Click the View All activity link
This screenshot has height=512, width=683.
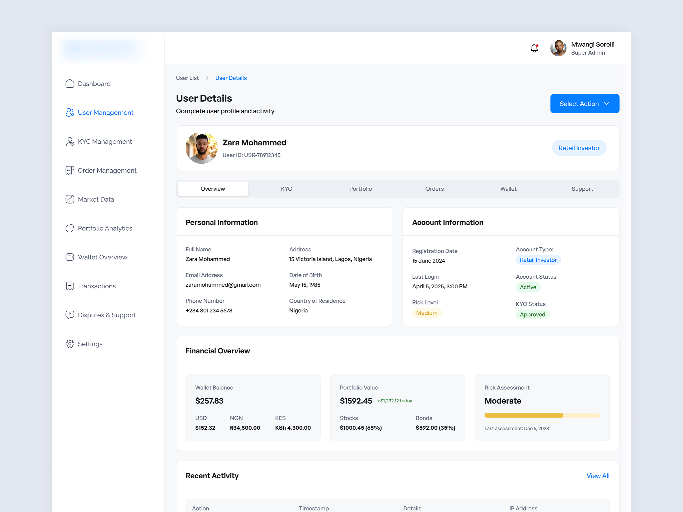(598, 476)
